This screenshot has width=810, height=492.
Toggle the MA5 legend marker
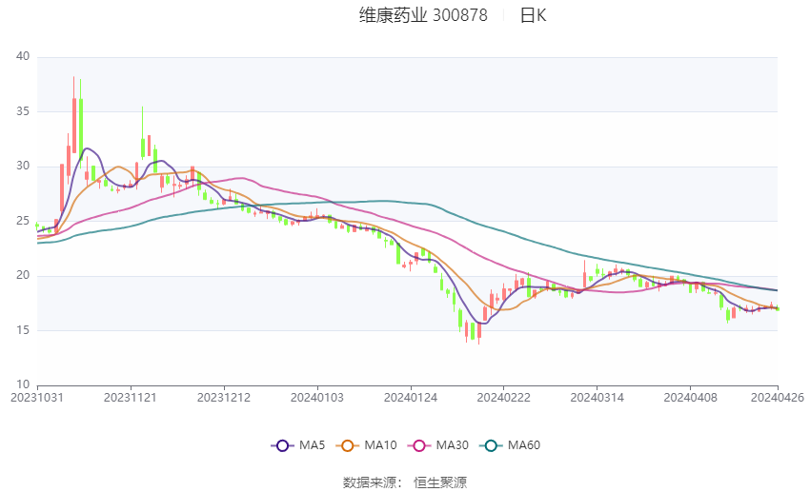pyautogui.click(x=282, y=445)
